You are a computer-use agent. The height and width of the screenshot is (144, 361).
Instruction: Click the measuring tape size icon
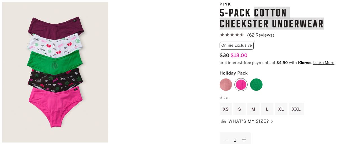pos(223,121)
